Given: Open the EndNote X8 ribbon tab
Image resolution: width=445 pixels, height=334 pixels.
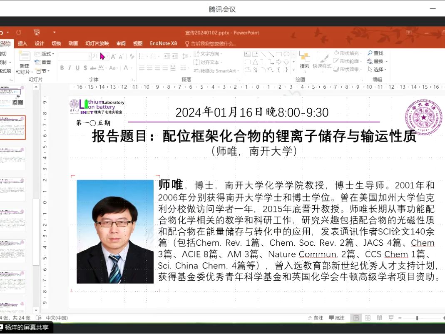Looking at the screenshot, I should point(163,43).
